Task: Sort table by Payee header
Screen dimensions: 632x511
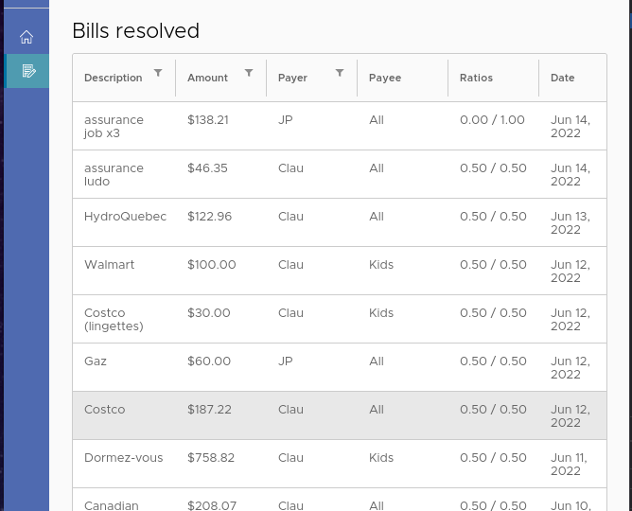Action: pyautogui.click(x=385, y=79)
